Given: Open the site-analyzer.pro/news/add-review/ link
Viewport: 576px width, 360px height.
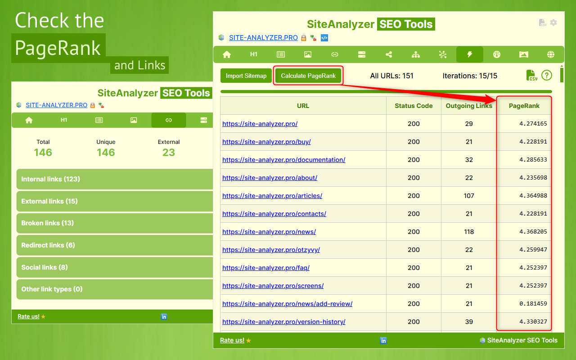Looking at the screenshot, I should pos(288,304).
